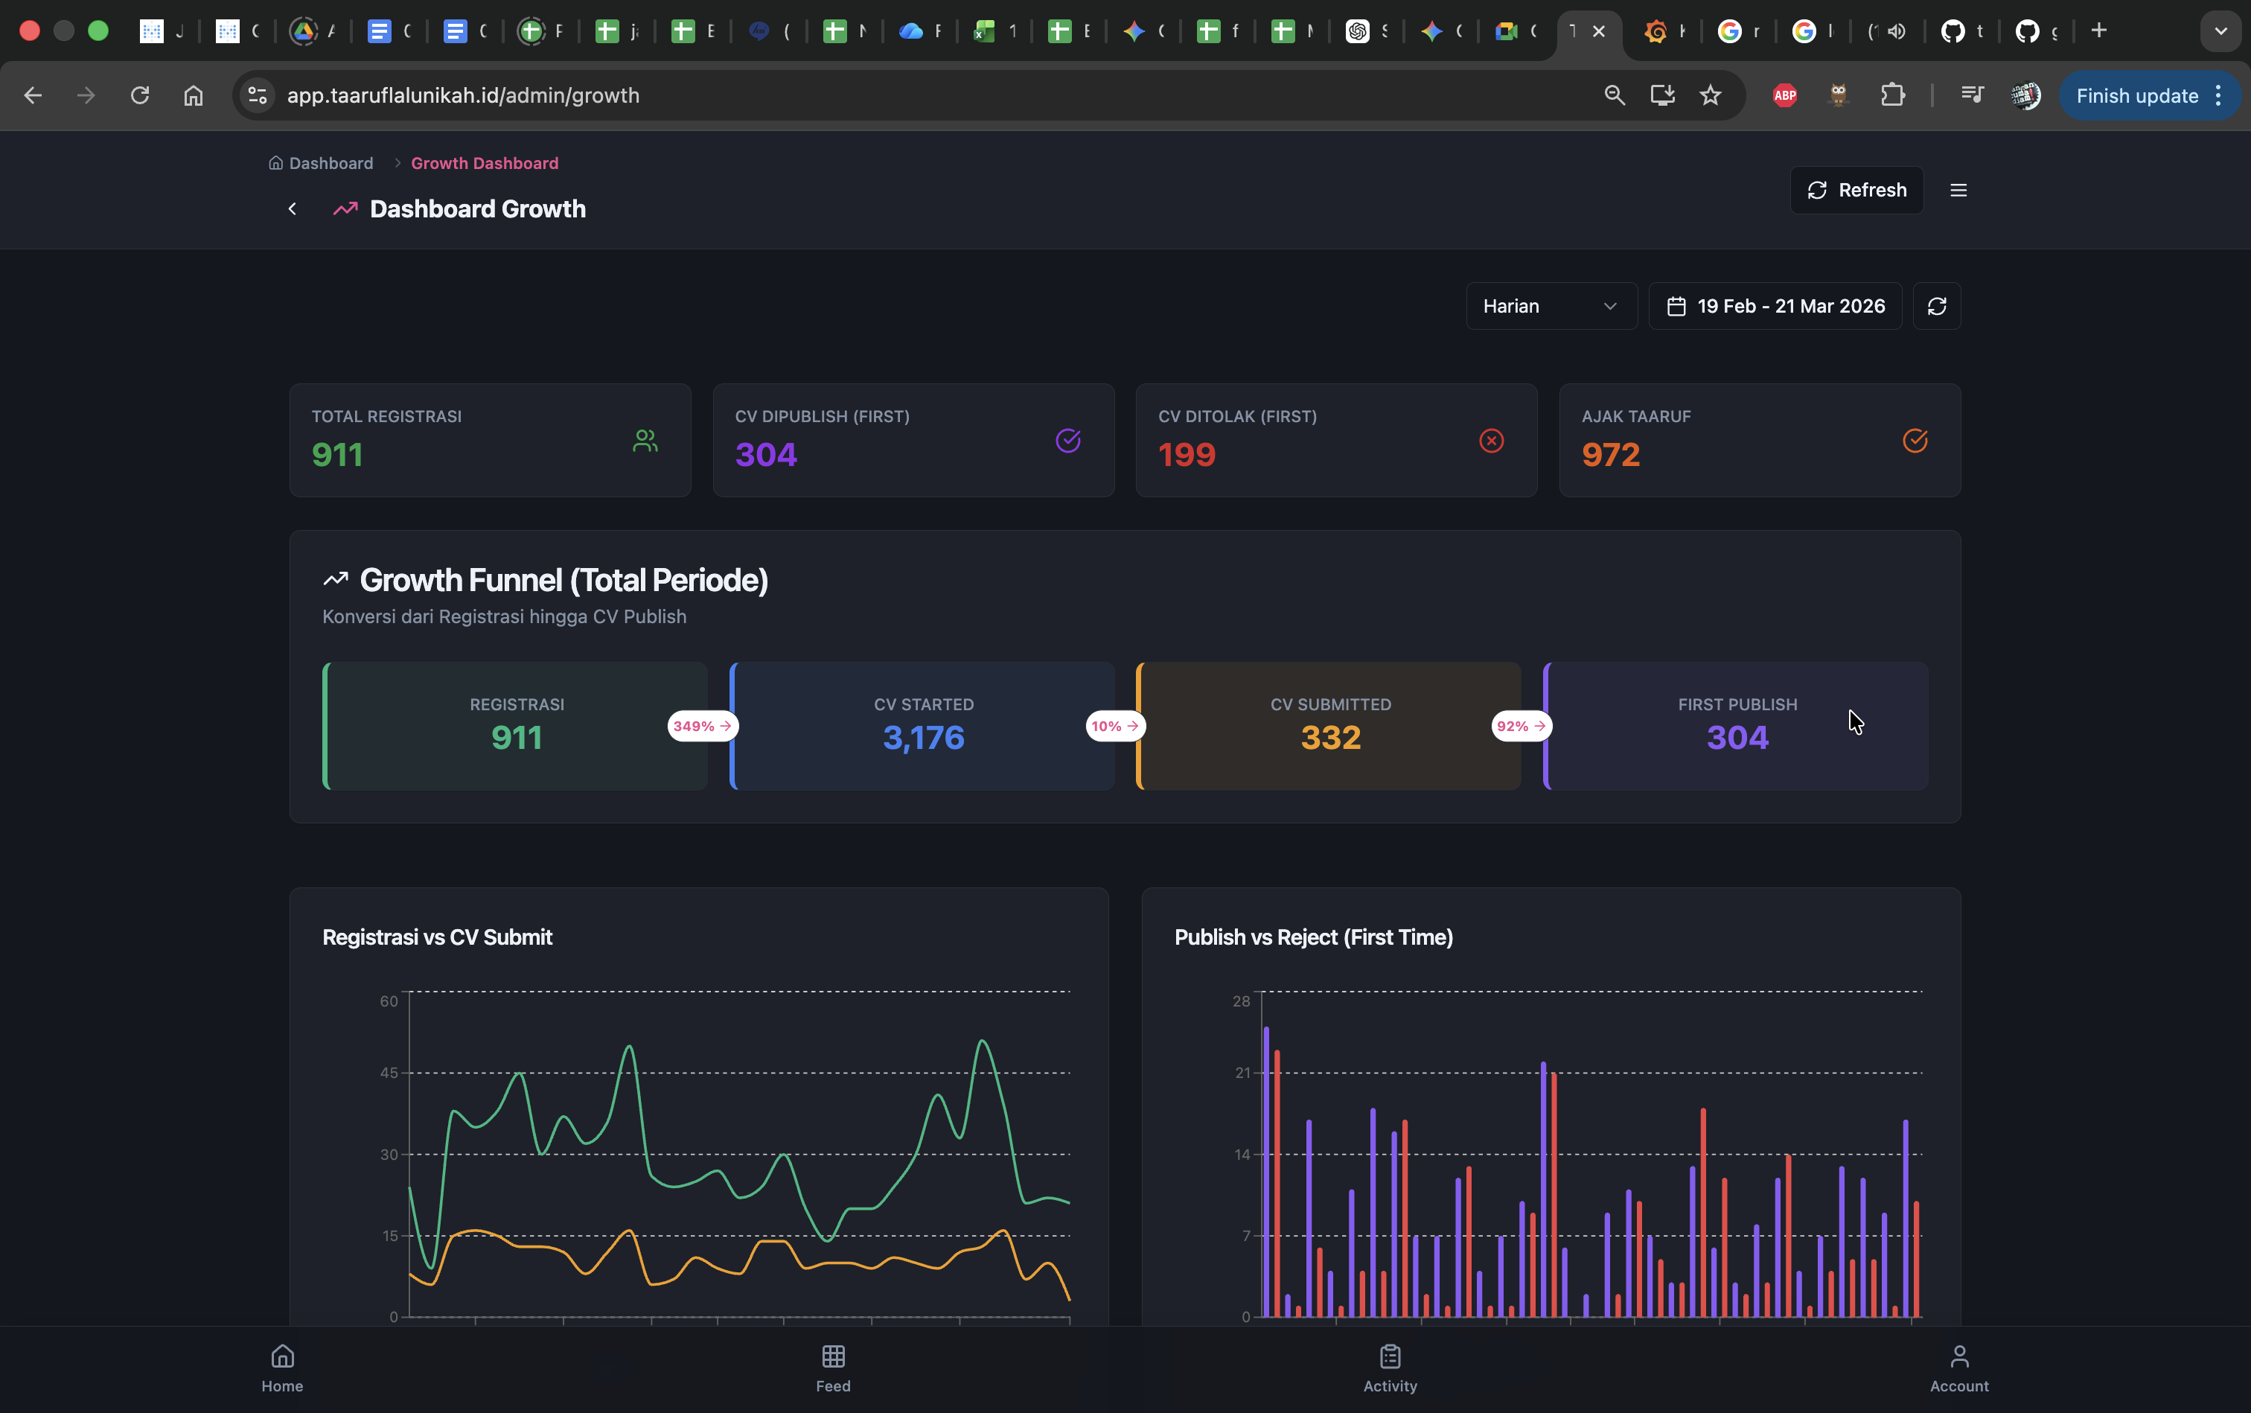The width and height of the screenshot is (2251, 1413).
Task: Open the AdBlock Plus extension icon
Action: [x=1784, y=95]
